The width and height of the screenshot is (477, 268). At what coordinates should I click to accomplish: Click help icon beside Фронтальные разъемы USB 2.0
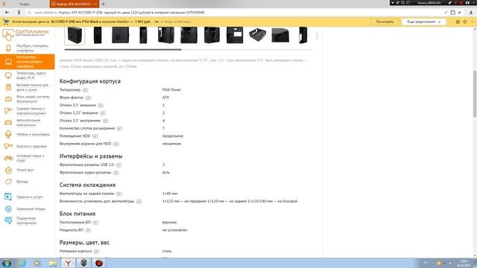[x=119, y=165]
